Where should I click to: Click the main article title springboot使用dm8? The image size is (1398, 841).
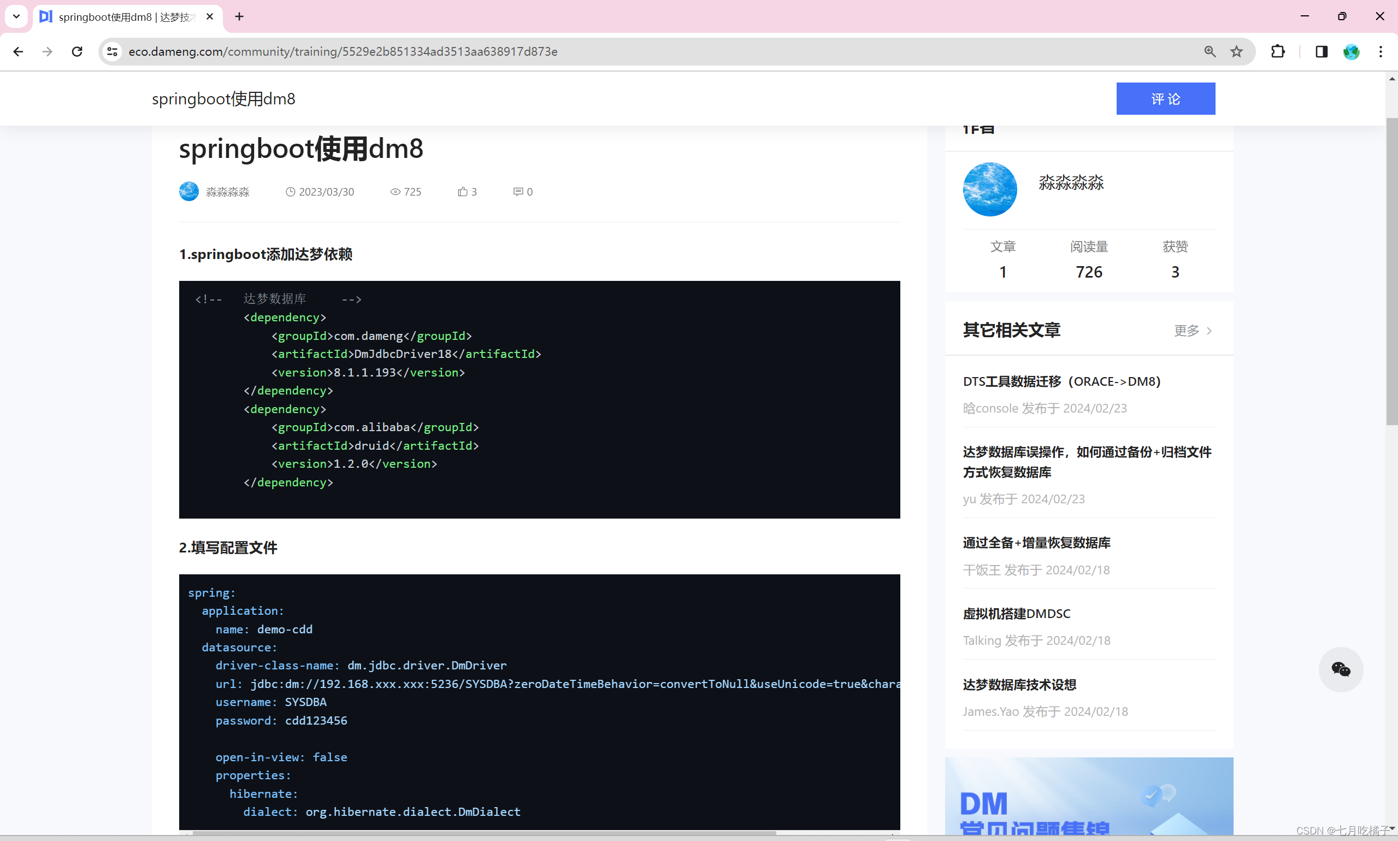(301, 149)
